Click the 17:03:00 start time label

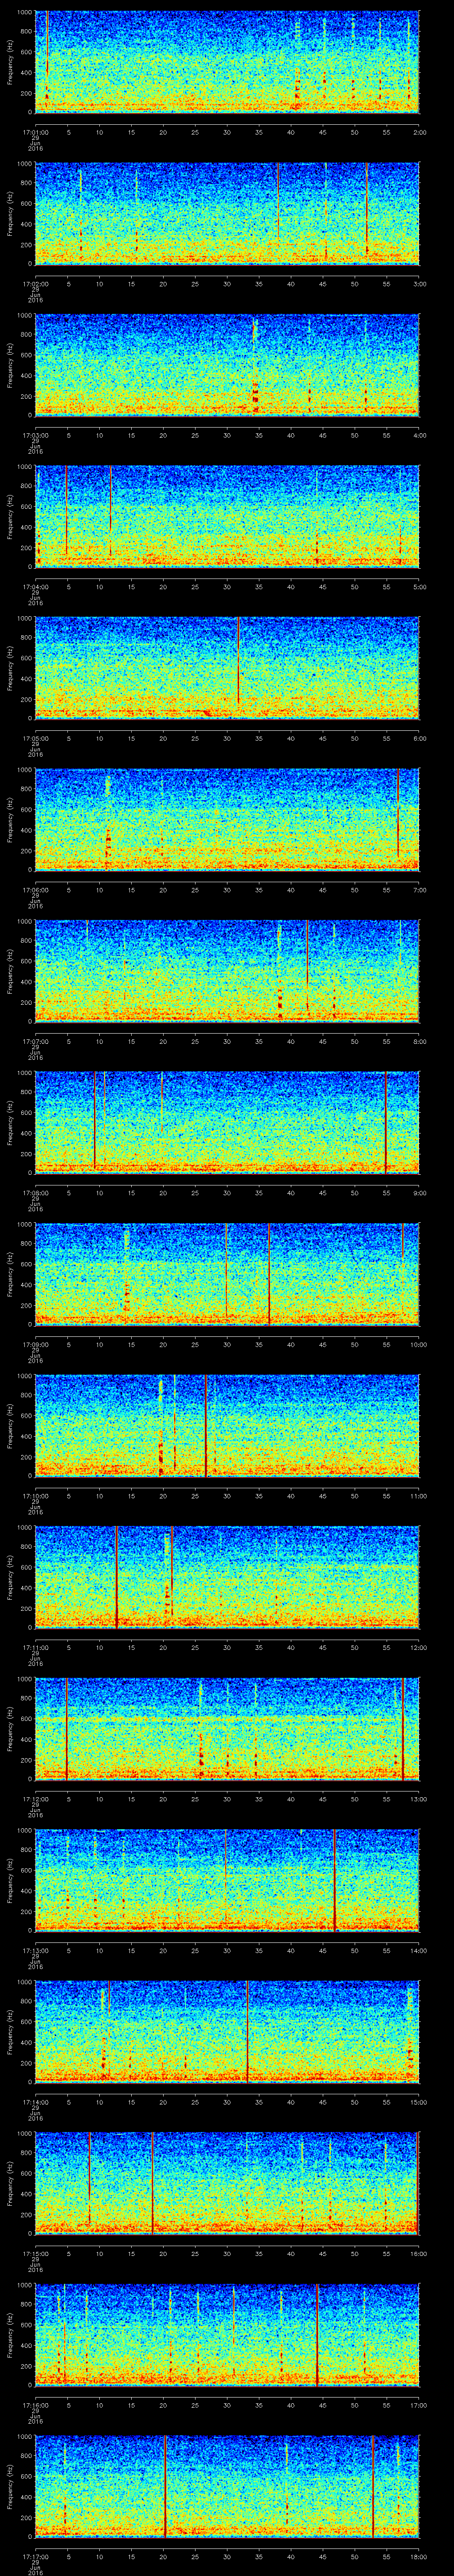click(35, 435)
